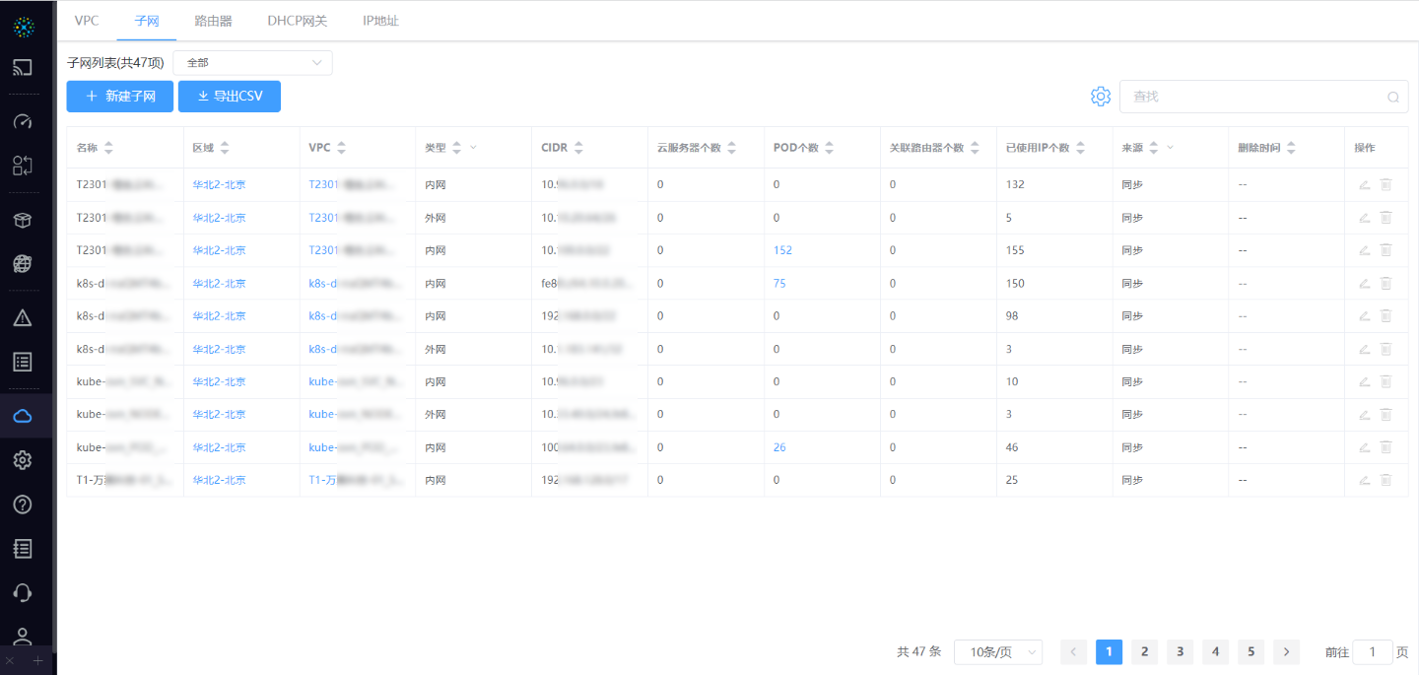Toggle sorting on the 名称 column header
Viewport: 1419px width, 675px height.
[108, 148]
